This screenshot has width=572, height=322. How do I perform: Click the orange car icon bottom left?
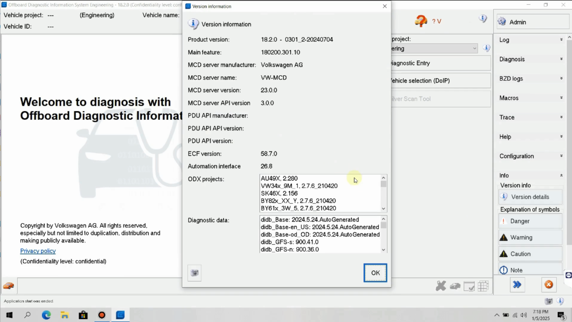pyautogui.click(x=9, y=286)
